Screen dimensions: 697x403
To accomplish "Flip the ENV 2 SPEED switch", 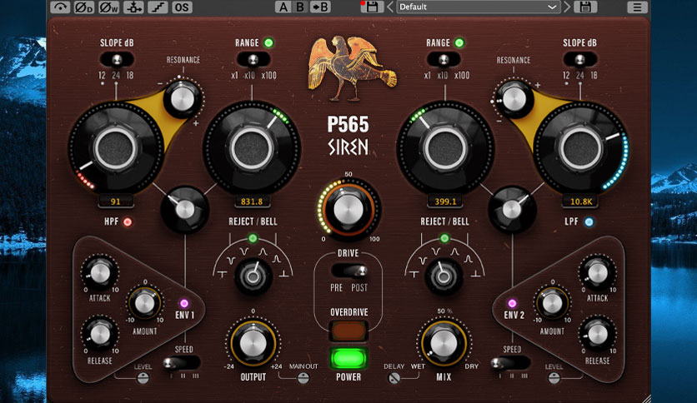I will click(x=510, y=364).
